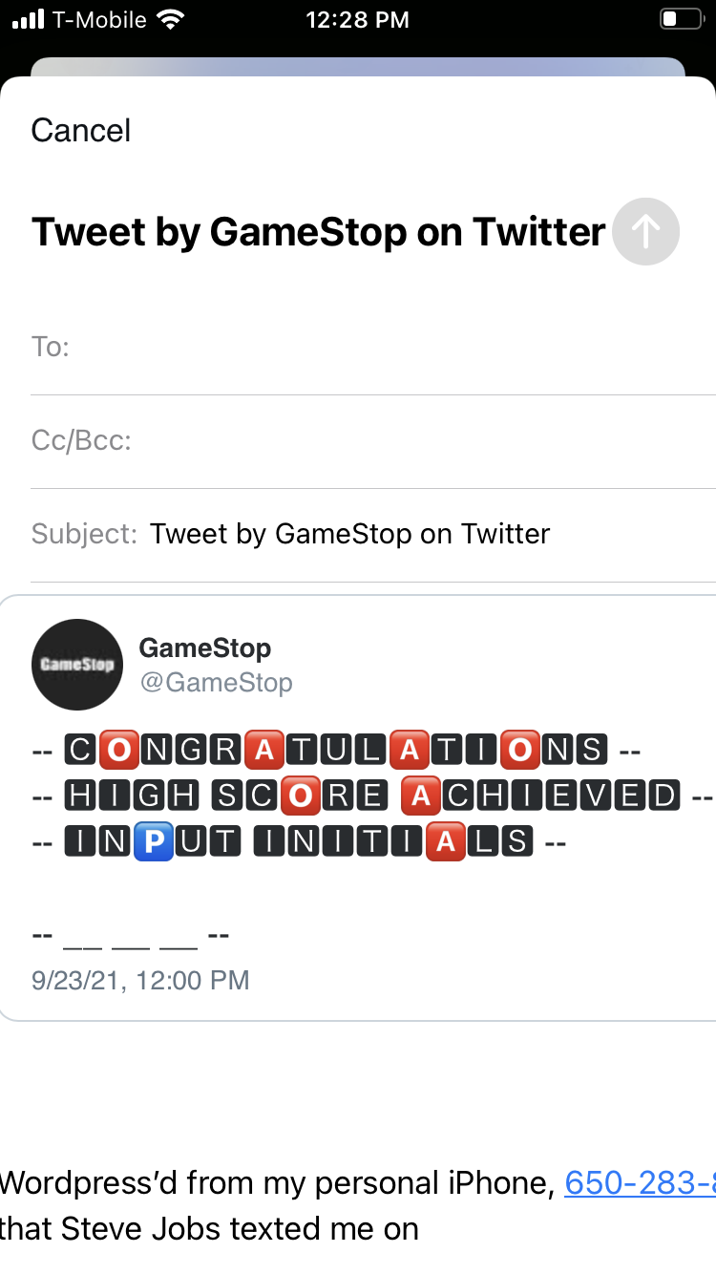Tap the battery icon in status bar
Image resolution: width=716 pixels, height=1274 pixels.
[x=681, y=19]
